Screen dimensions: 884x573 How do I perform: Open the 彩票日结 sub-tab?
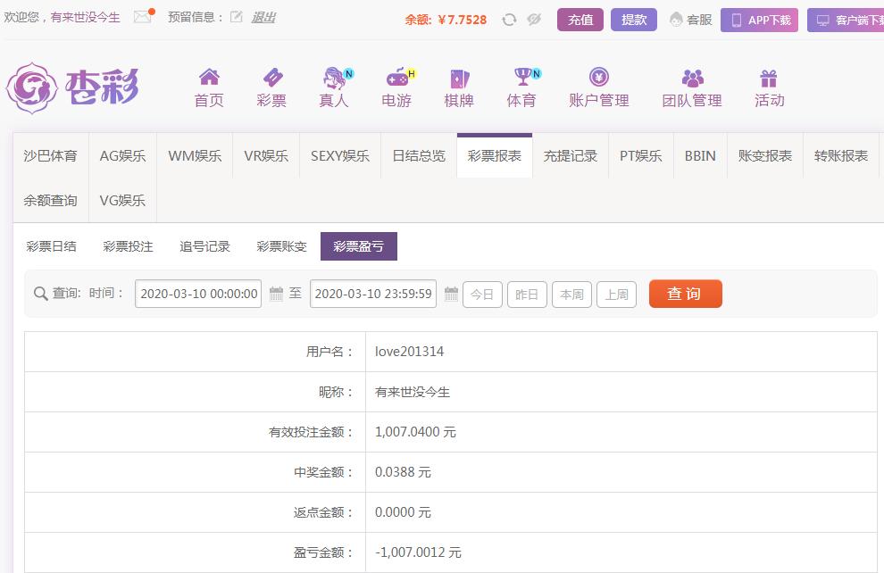[x=51, y=246]
